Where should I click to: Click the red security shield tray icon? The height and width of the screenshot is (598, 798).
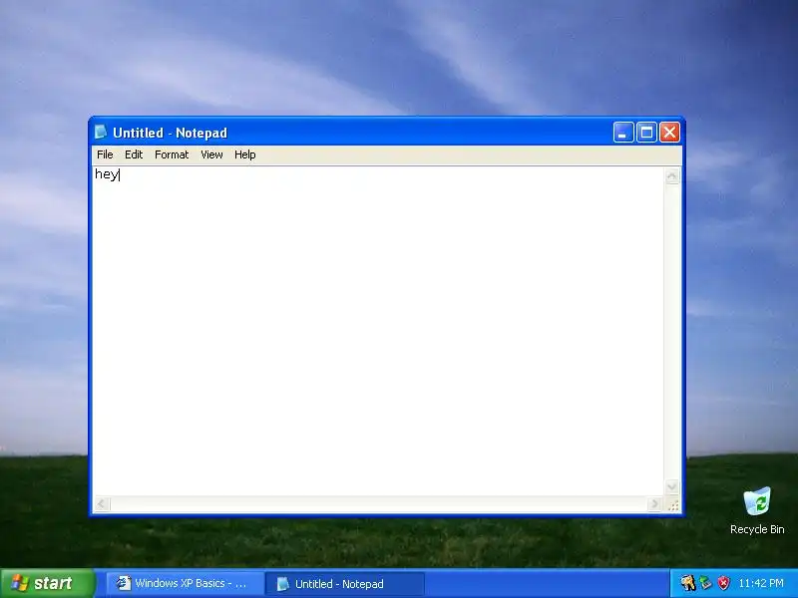click(x=724, y=583)
